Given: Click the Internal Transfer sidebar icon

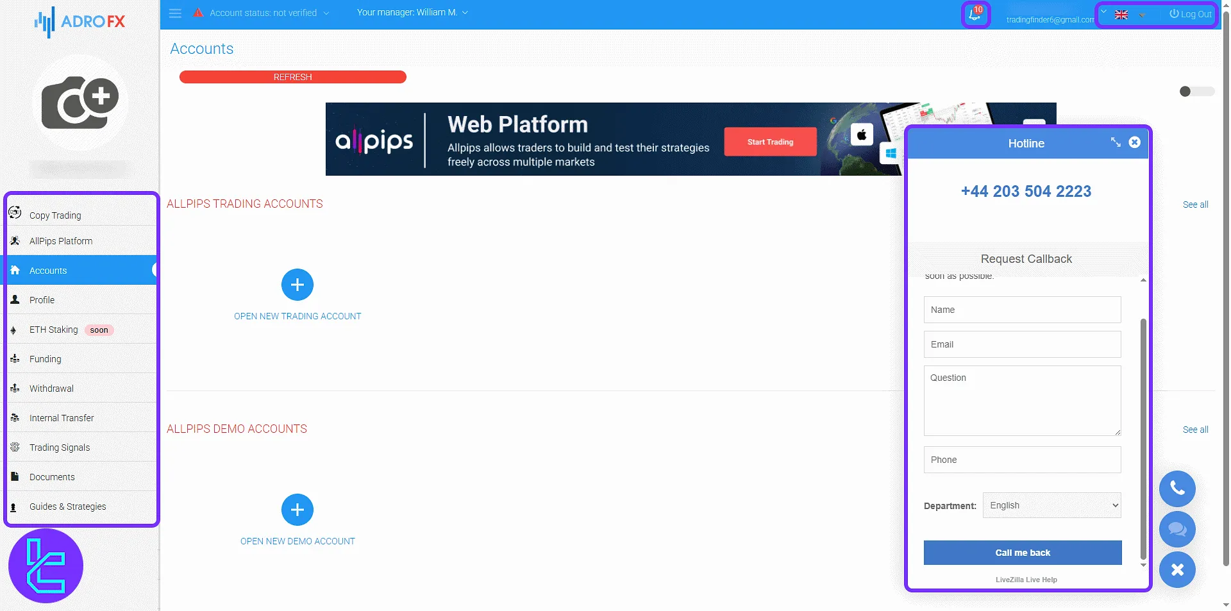Looking at the screenshot, I should coord(15,417).
